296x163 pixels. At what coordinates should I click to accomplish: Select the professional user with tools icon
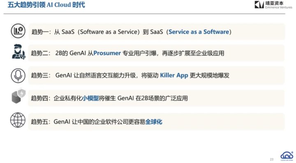click(x=18, y=52)
